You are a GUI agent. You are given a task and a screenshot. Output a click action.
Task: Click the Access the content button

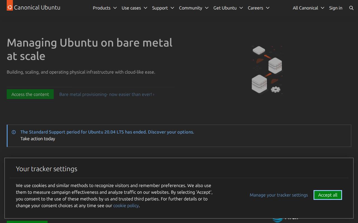[30, 94]
